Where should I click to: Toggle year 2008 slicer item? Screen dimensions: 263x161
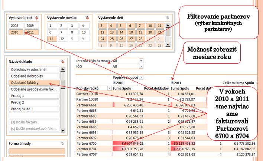[x=16, y=26]
